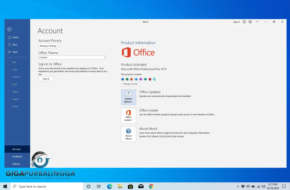This screenshot has width=290, height=190.
Task: Launch Microsoft Edge from taskbar
Action: [x=109, y=186]
